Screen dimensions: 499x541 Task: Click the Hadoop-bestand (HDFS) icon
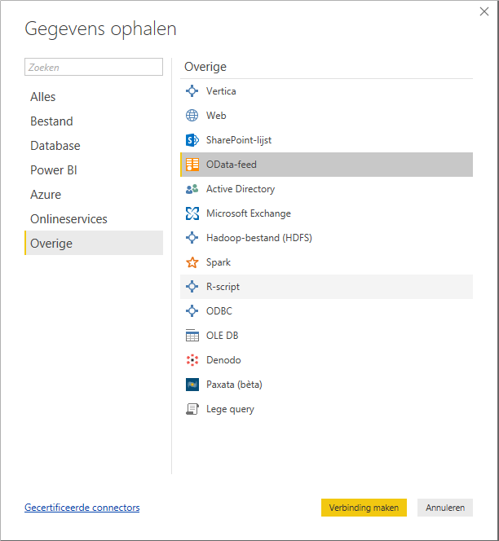192,238
